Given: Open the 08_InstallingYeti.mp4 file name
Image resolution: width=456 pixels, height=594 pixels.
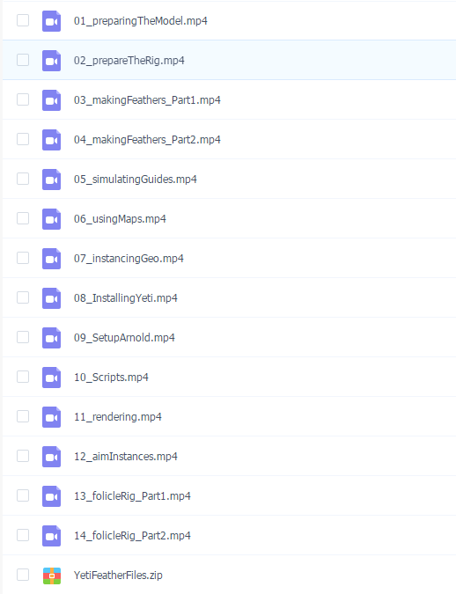Looking at the screenshot, I should coord(126,298).
